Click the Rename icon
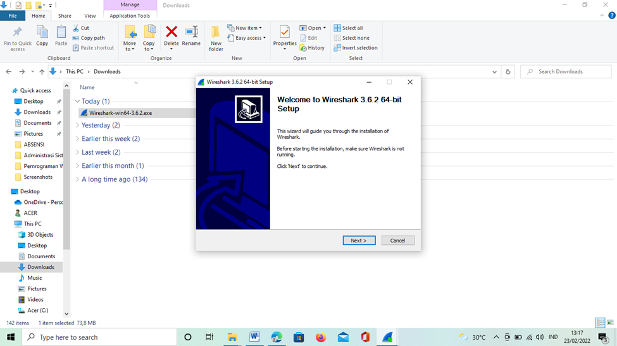The width and height of the screenshot is (617, 346). click(x=192, y=32)
